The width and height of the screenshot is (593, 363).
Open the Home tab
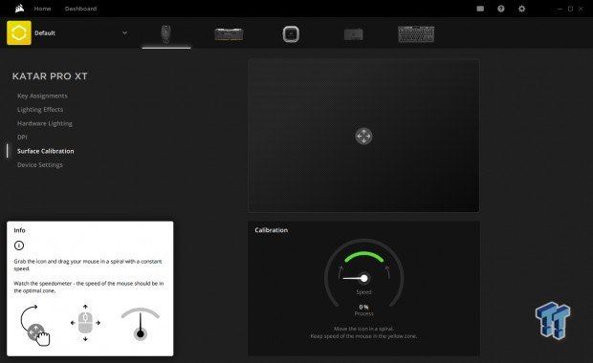[42, 9]
